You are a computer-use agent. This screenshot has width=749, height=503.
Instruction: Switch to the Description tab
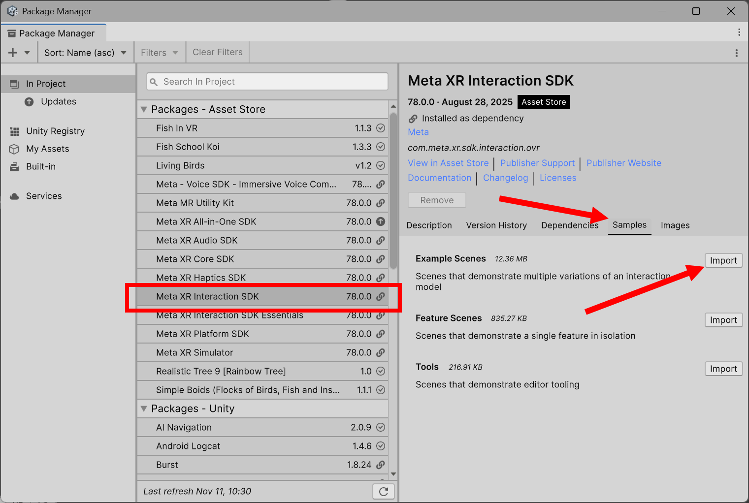point(429,225)
